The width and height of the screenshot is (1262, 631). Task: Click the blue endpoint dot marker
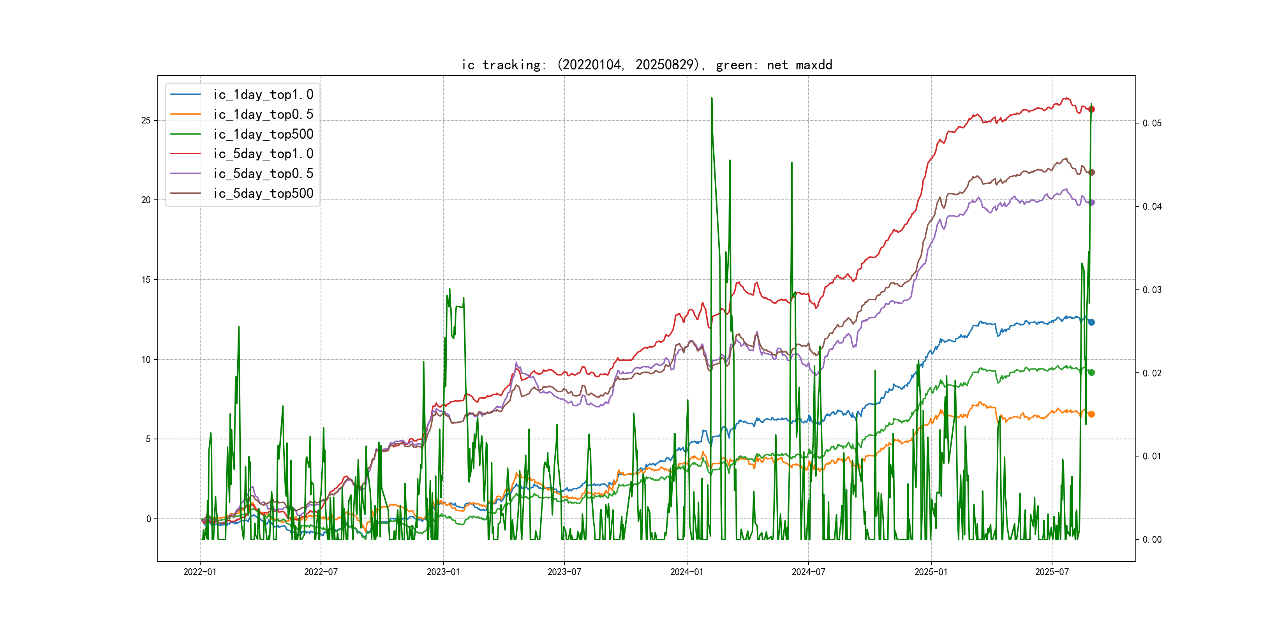[x=1091, y=323]
